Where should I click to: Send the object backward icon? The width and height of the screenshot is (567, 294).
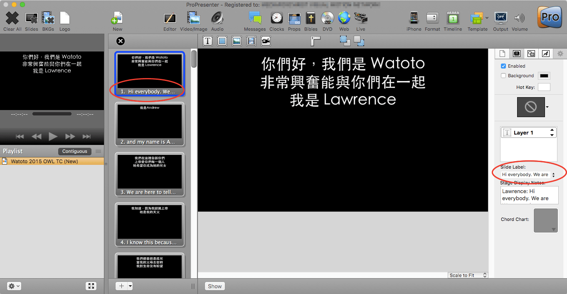click(359, 41)
